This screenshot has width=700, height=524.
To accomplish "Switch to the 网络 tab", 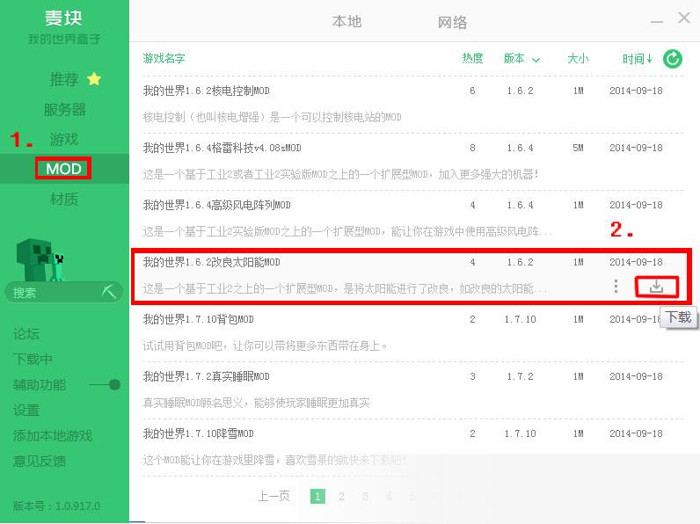I will pyautogui.click(x=452, y=21).
